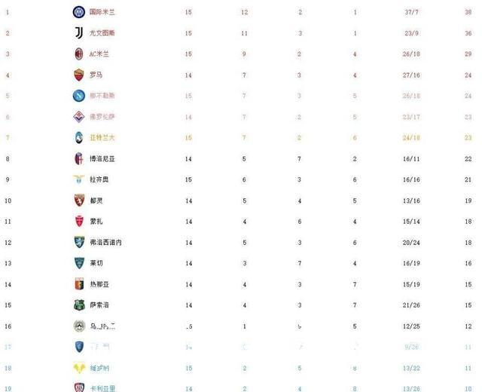This screenshot has width=482, height=392.
Task: Click the 37/7 goals cell for Inter
Action: coord(411,12)
